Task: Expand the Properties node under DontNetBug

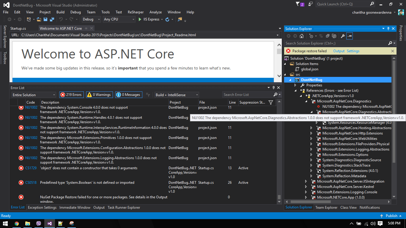Action: tap(295, 85)
